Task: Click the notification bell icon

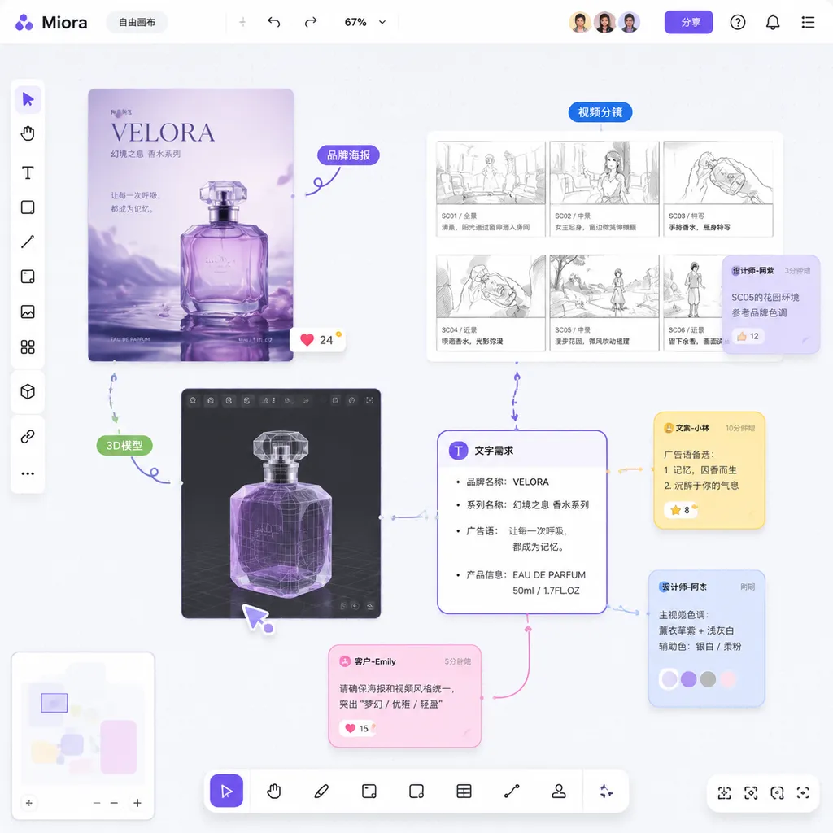Action: tap(773, 22)
